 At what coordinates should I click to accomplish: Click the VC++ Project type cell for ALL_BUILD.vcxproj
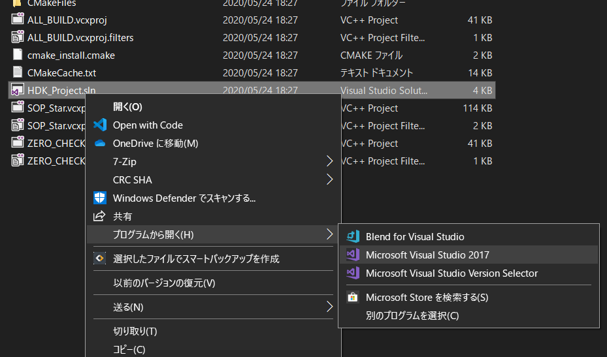coord(369,20)
